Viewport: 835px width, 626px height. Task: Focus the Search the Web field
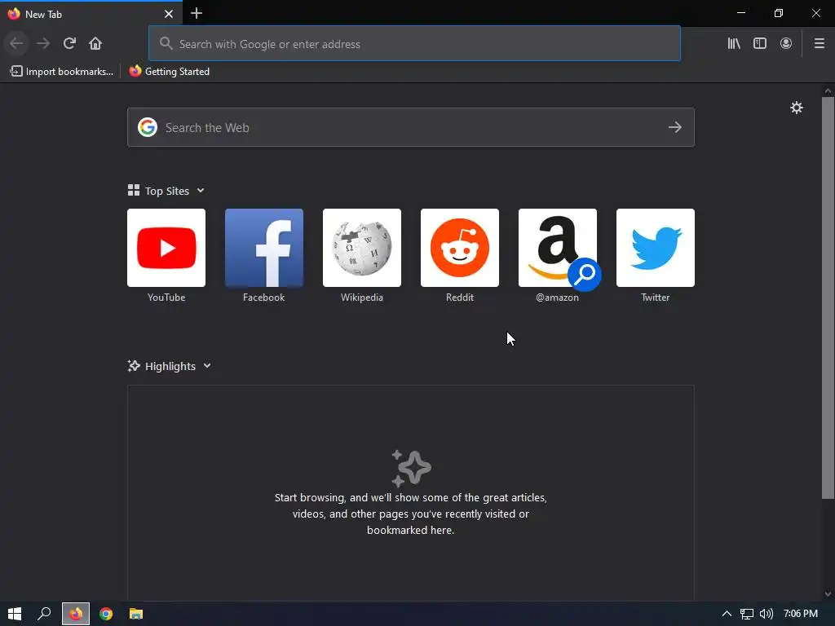point(411,127)
